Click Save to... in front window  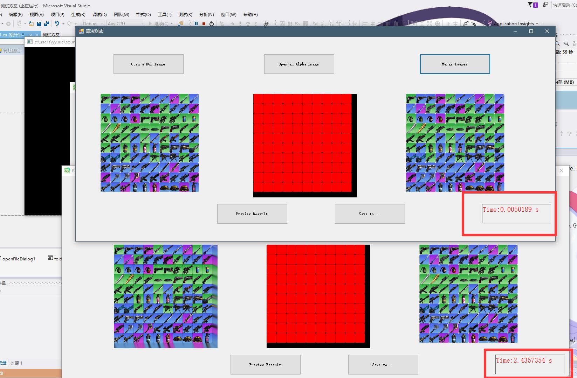point(370,214)
